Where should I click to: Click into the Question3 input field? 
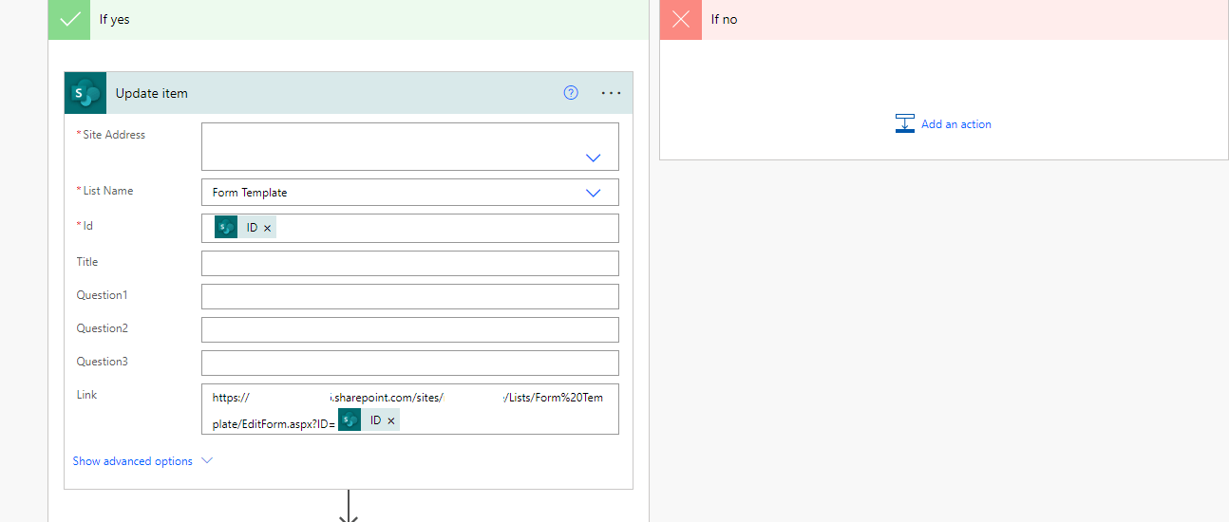coord(410,363)
